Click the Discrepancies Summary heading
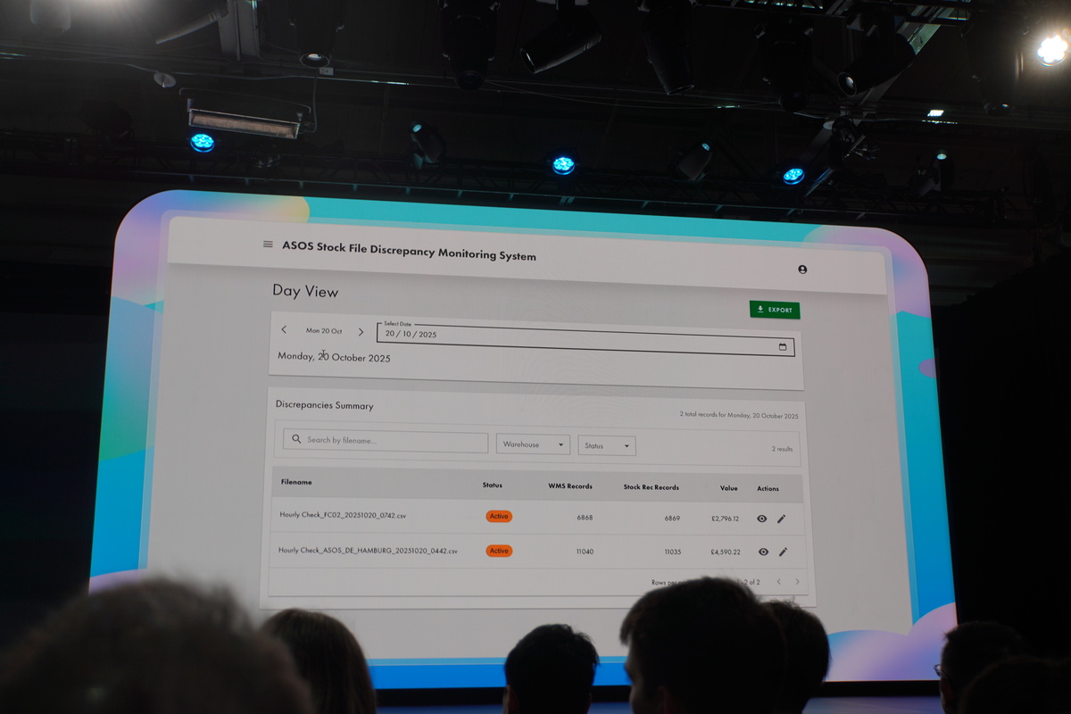1071x714 pixels. point(324,405)
